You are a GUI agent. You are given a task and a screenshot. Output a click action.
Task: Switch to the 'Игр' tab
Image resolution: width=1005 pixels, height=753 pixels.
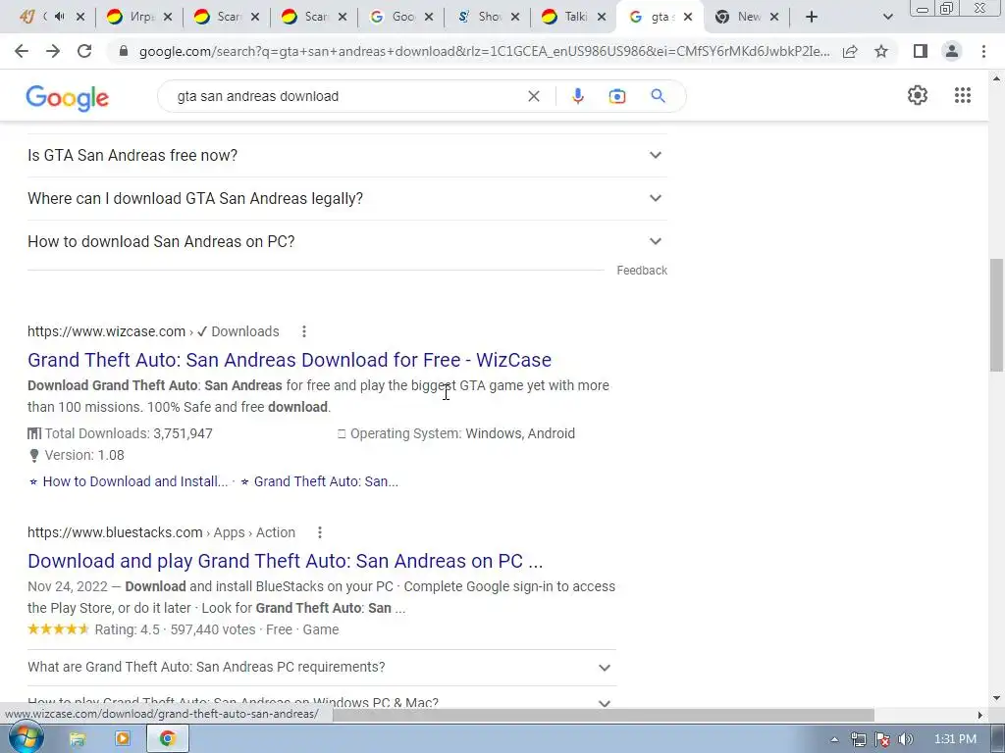[139, 17]
